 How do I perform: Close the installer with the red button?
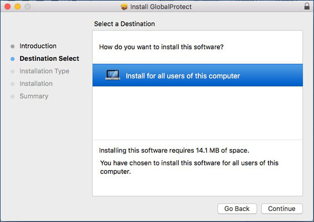(7, 7)
